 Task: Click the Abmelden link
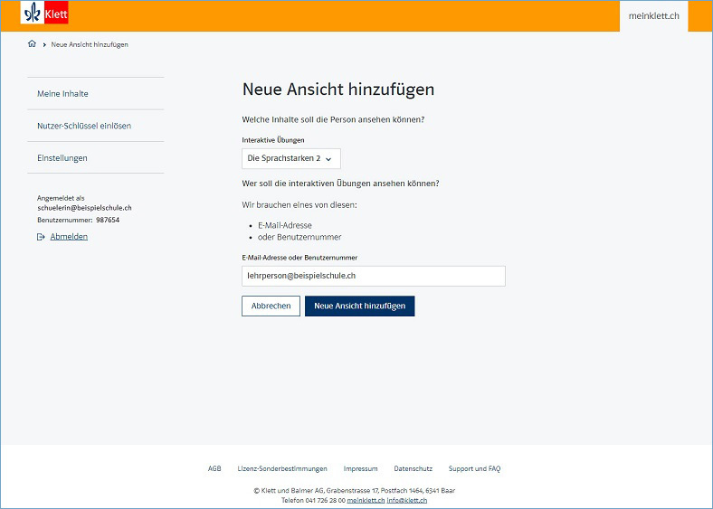[69, 237]
